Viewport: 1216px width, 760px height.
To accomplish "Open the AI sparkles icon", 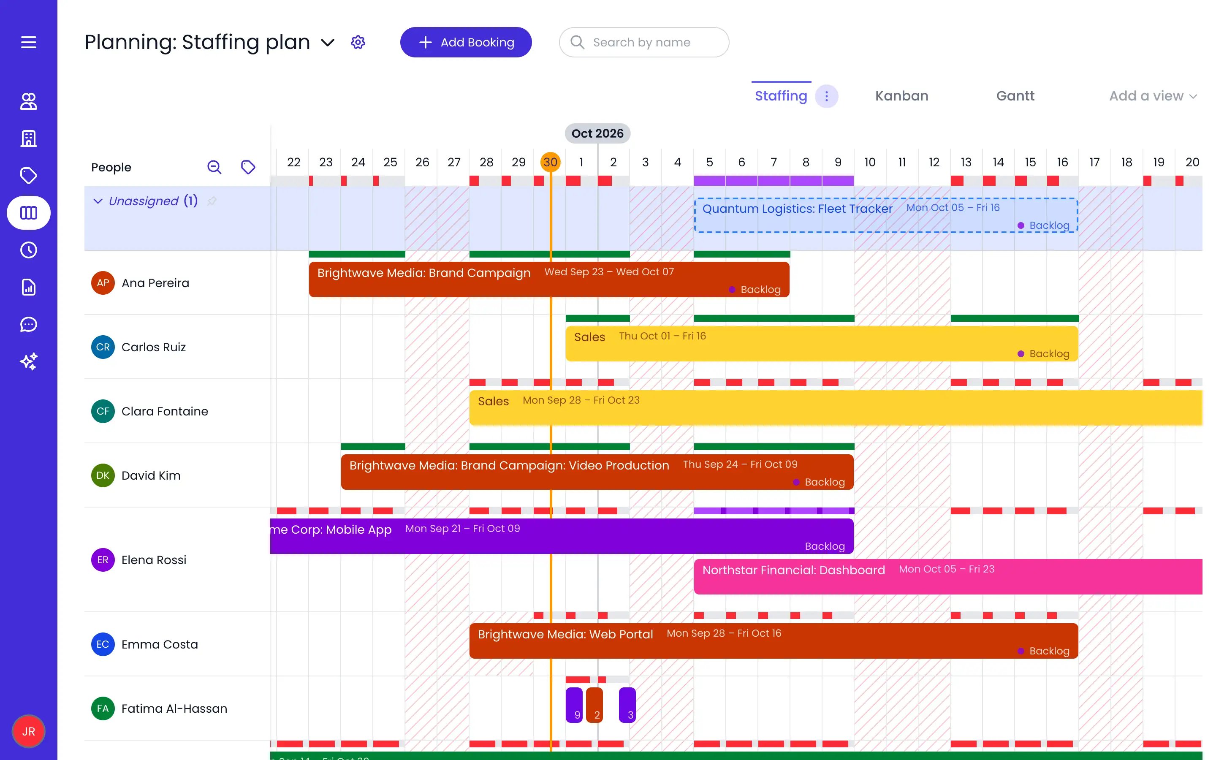I will click(29, 361).
